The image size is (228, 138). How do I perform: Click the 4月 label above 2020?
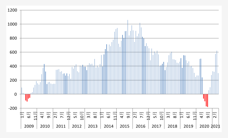point(201,115)
